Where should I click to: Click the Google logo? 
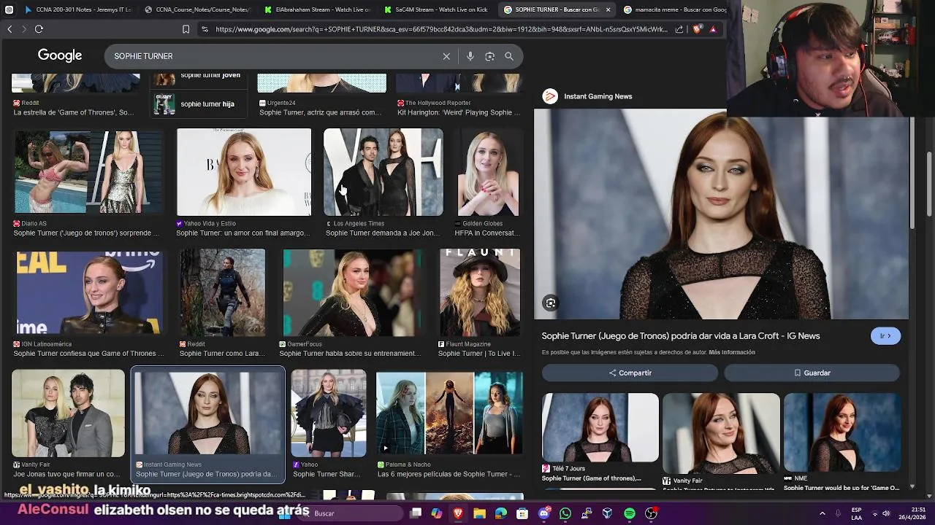coord(60,56)
